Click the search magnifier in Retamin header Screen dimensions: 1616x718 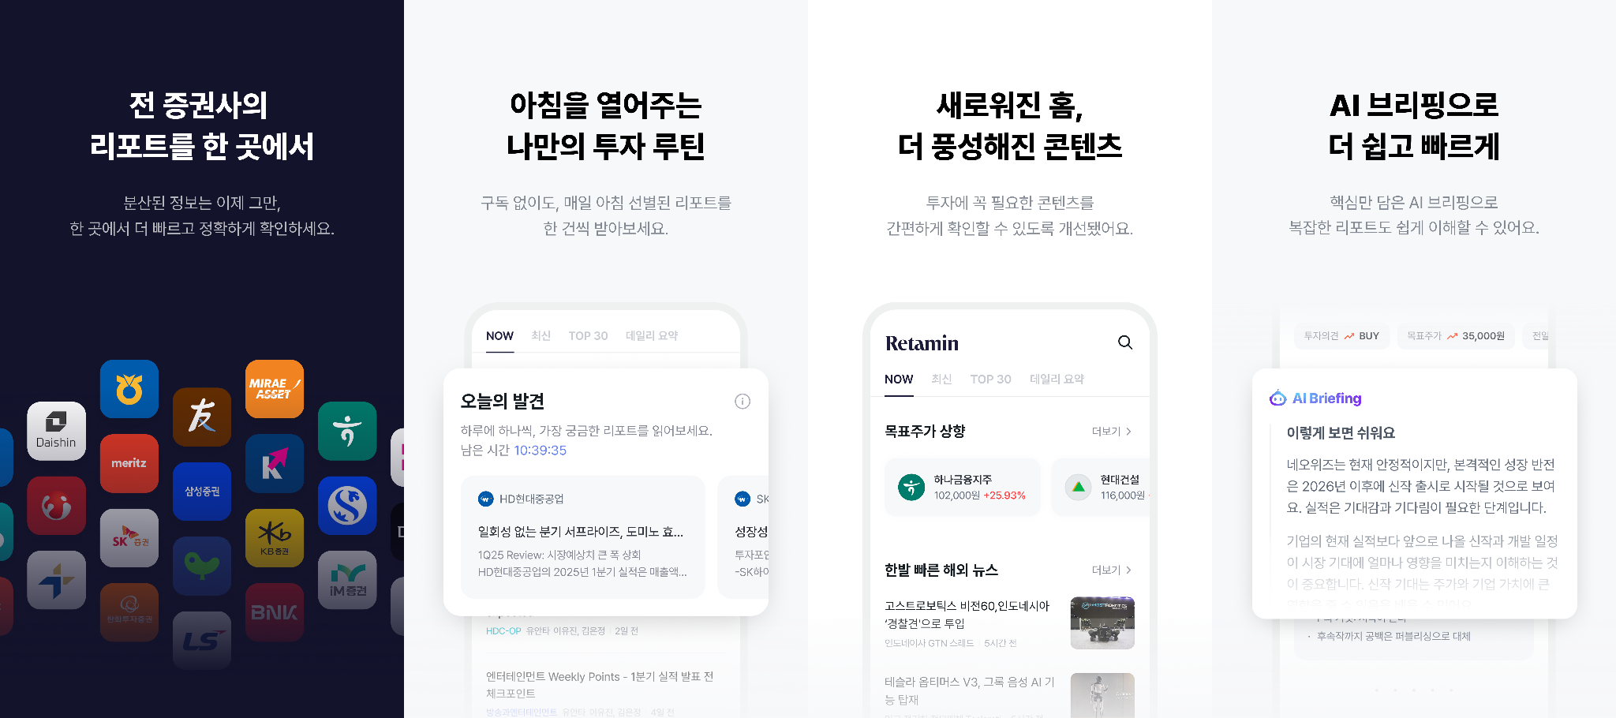point(1125,342)
